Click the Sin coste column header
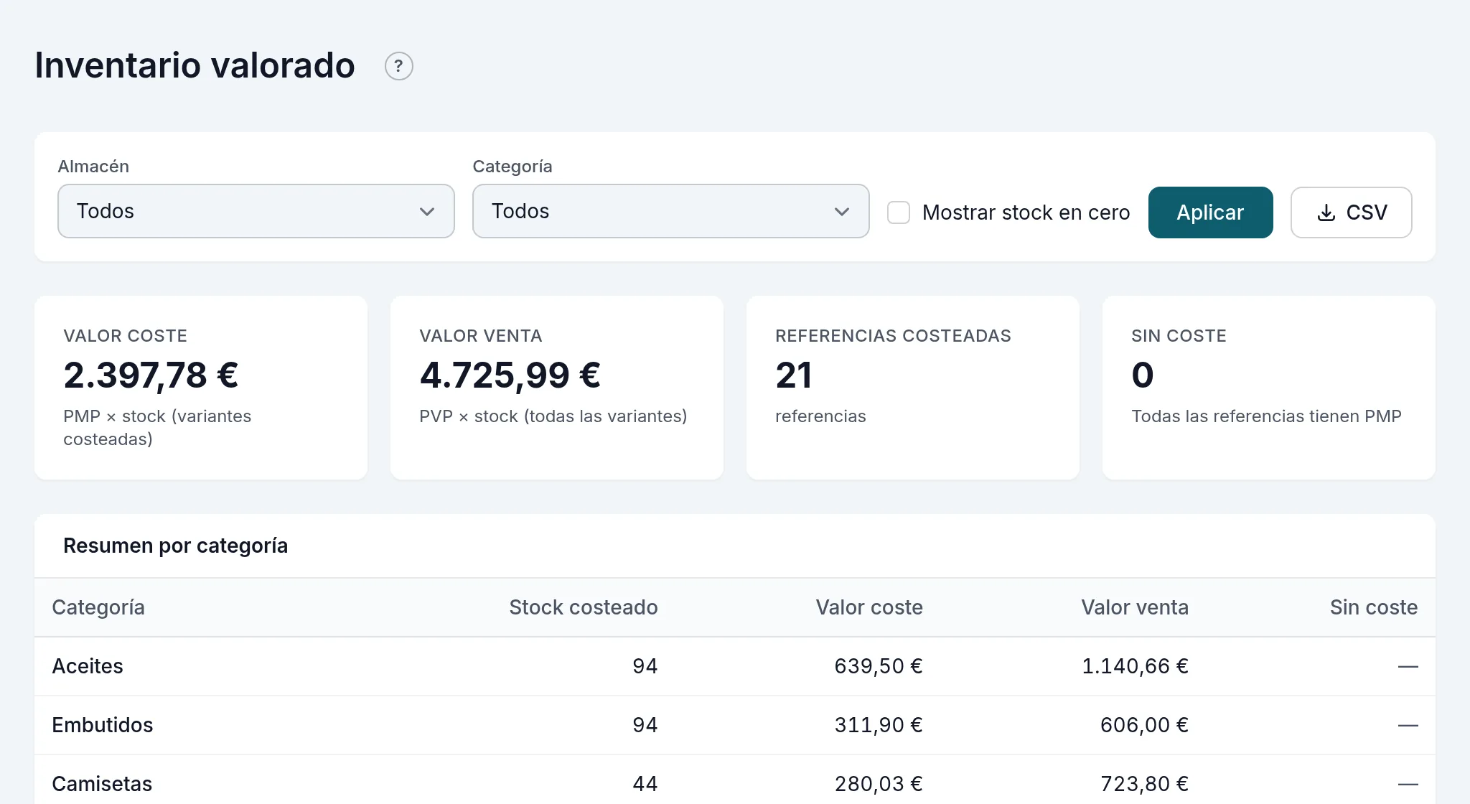1470x804 pixels. coord(1374,607)
